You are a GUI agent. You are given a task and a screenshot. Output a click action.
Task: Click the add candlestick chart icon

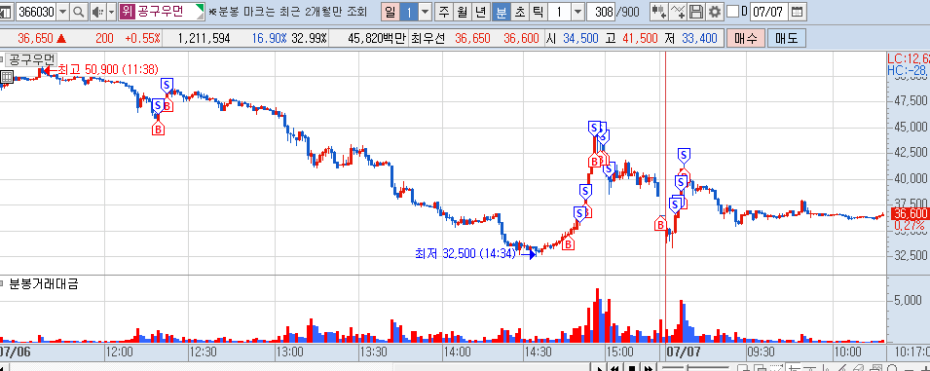tap(658, 12)
